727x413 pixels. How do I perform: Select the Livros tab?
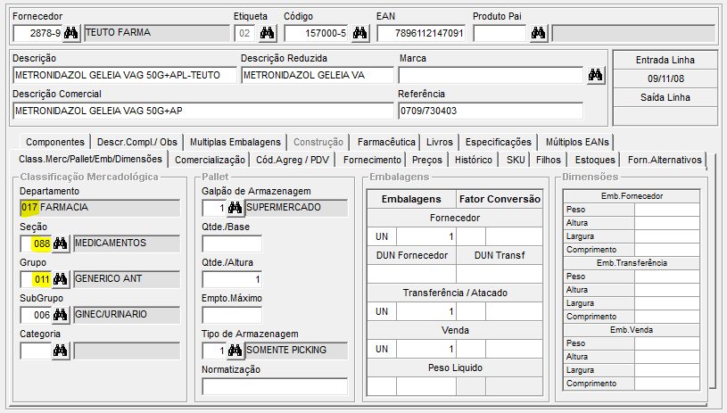point(440,142)
